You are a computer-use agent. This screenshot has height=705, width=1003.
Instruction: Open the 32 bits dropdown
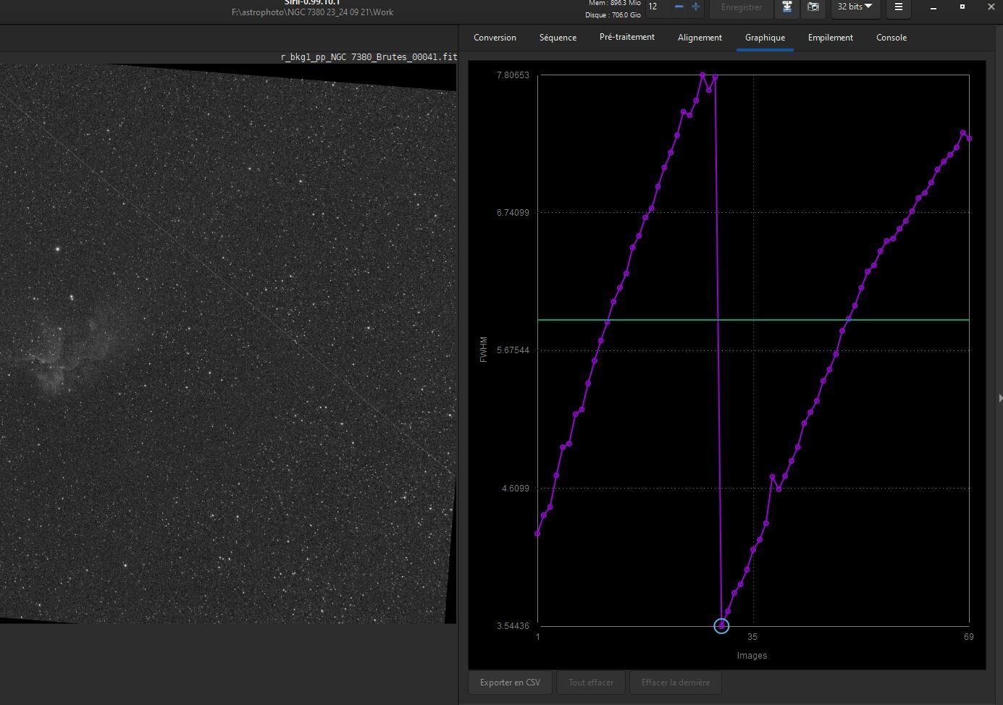855,7
